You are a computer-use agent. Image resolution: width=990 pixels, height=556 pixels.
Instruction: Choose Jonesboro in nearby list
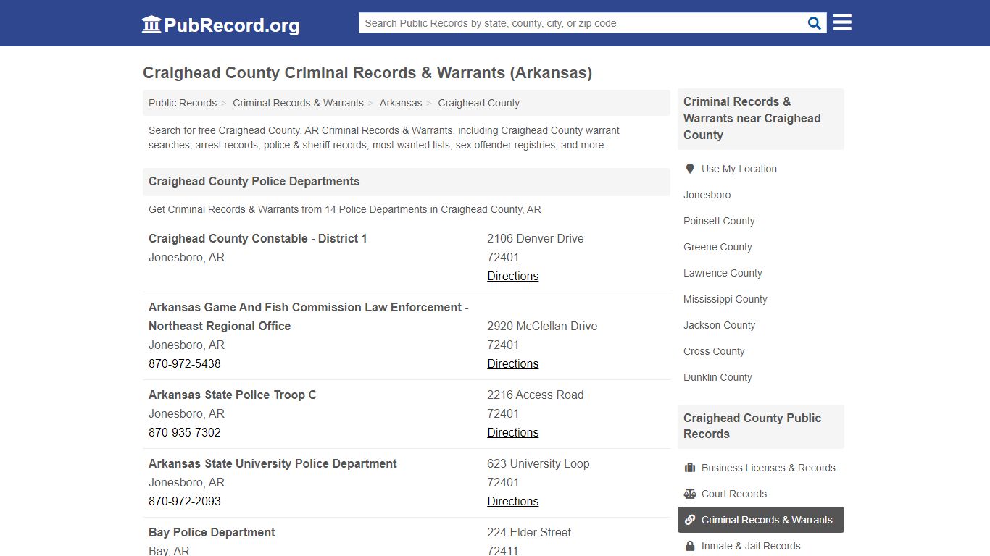coord(707,195)
